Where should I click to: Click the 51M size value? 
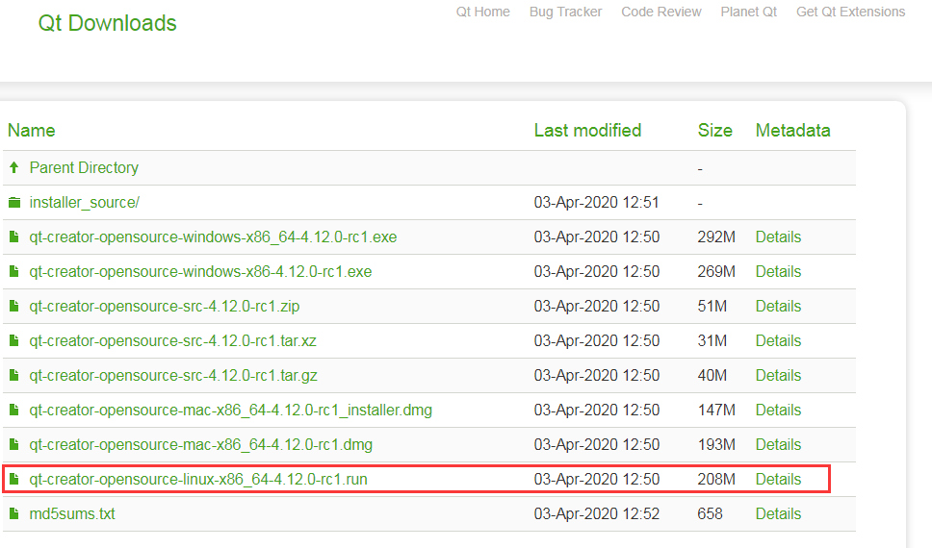[712, 306]
